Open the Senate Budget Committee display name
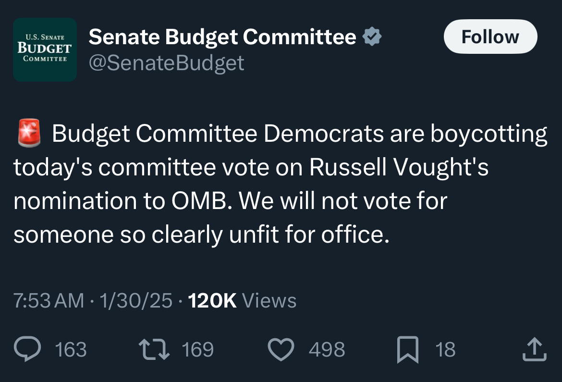562x382 pixels. click(222, 37)
